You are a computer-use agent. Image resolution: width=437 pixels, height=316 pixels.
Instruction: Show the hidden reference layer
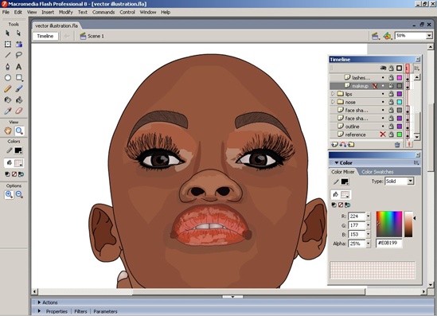click(x=383, y=135)
